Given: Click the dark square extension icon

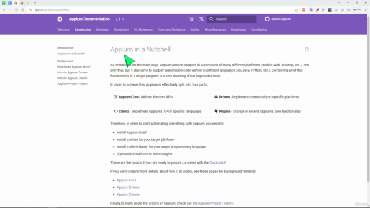Looking at the screenshot, I should coord(330,10).
